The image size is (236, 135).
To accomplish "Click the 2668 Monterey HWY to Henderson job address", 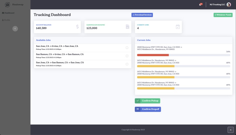I will coord(159,48).
